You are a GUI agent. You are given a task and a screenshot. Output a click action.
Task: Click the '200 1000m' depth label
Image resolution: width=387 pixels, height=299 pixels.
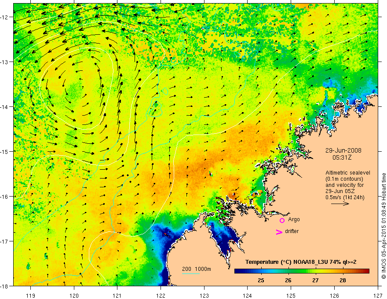pos(197,269)
